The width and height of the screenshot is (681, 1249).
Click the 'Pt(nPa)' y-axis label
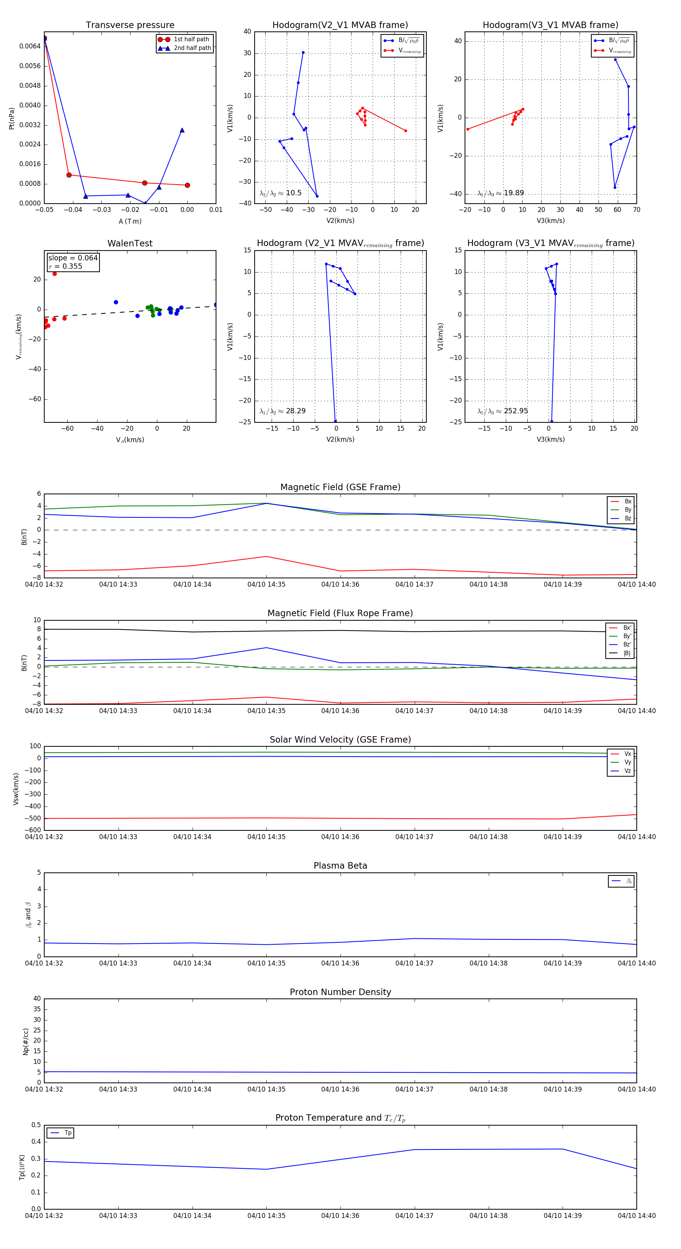(12, 118)
